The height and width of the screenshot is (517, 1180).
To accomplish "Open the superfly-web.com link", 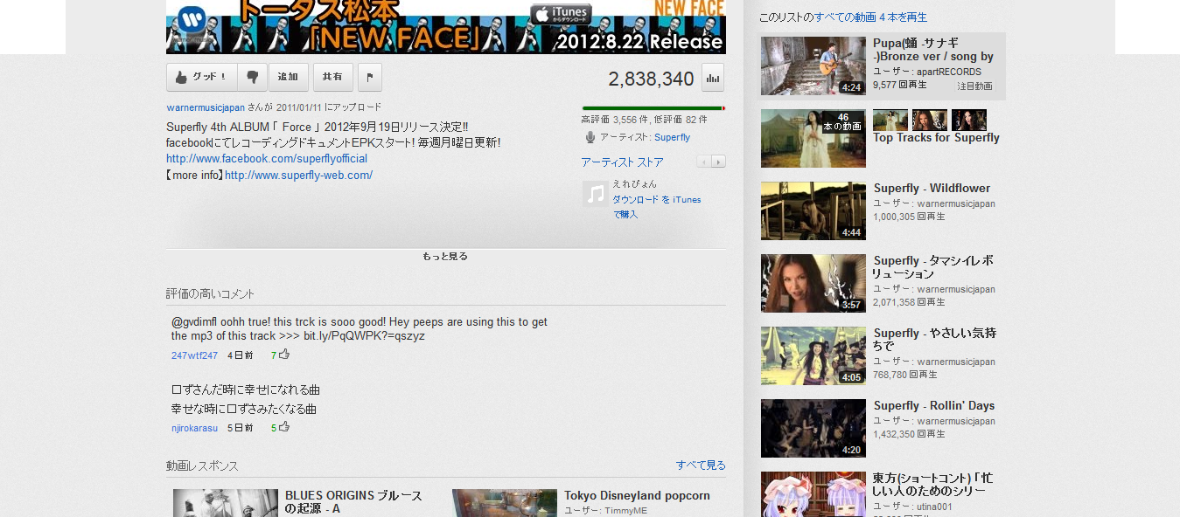I will click(x=298, y=175).
